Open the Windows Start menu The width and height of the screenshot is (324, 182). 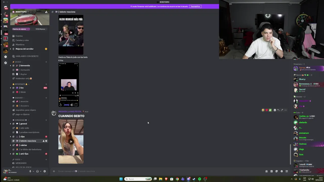(121, 179)
